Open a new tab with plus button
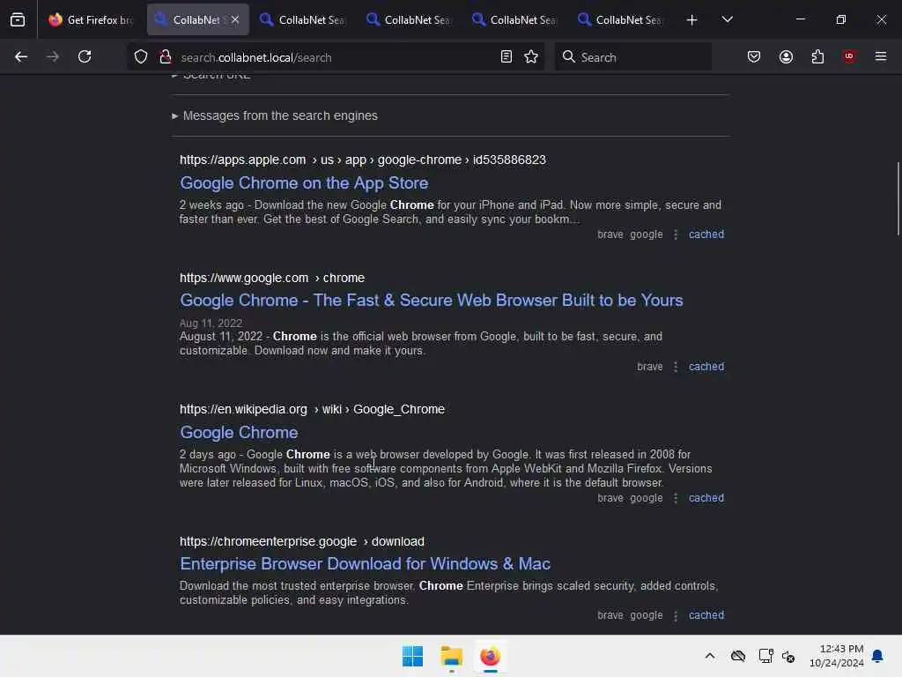 (x=691, y=20)
